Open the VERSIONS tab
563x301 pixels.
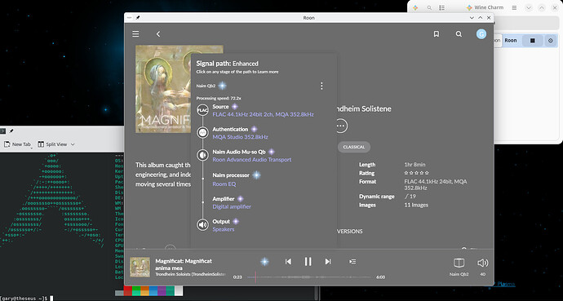tap(350, 232)
